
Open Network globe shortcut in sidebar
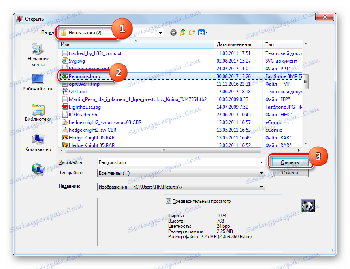(x=38, y=170)
